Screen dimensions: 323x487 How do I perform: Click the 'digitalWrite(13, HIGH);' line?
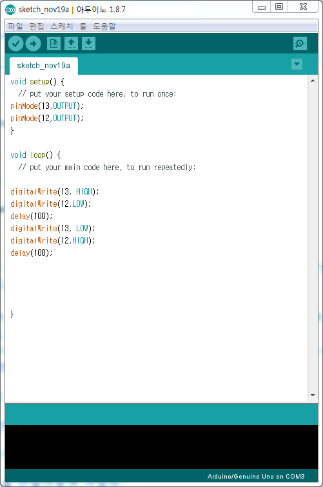[55, 191]
